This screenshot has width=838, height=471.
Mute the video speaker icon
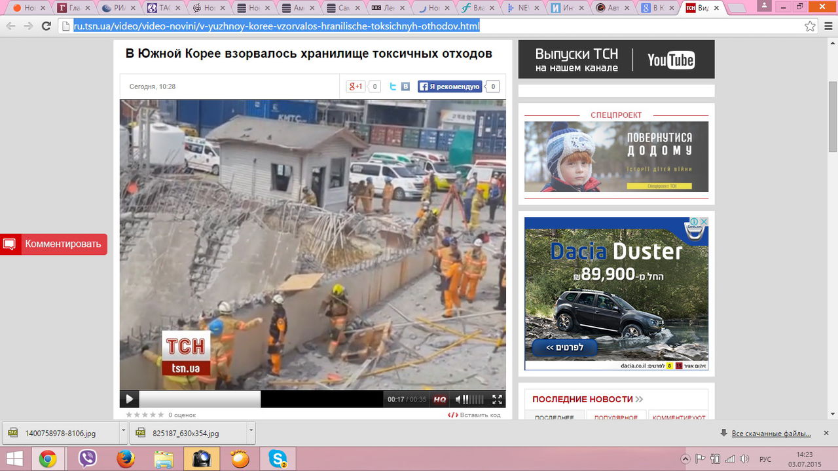coord(460,399)
